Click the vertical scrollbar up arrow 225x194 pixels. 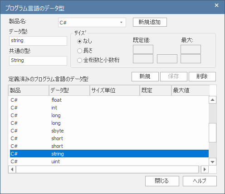(212, 100)
